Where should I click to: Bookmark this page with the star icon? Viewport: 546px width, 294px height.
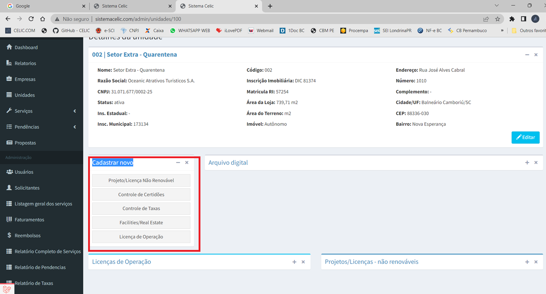[x=498, y=19]
